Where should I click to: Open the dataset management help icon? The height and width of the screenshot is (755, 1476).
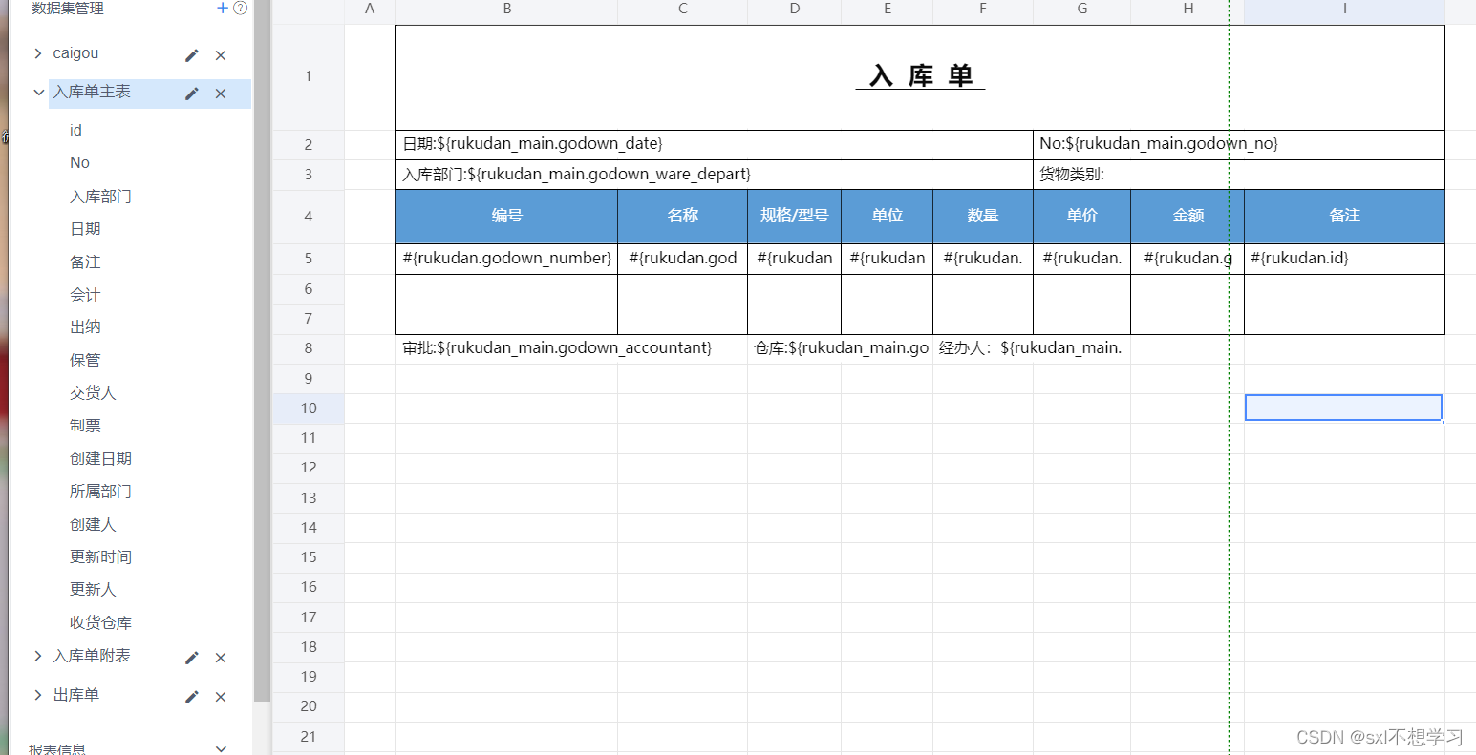[240, 8]
